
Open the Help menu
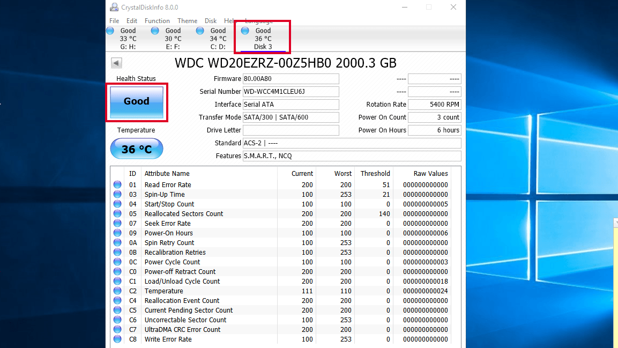[229, 20]
